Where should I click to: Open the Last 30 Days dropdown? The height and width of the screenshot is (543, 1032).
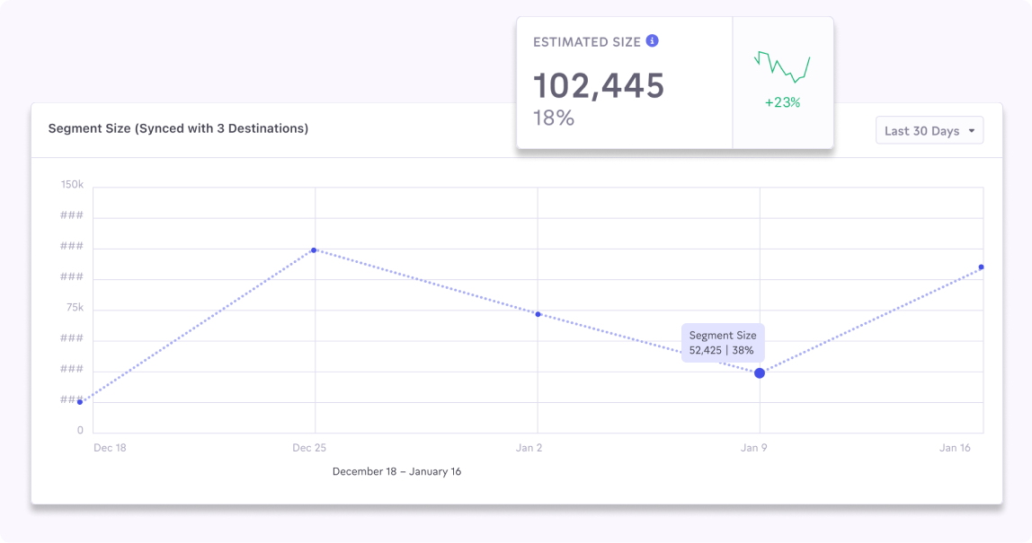pyautogui.click(x=930, y=131)
